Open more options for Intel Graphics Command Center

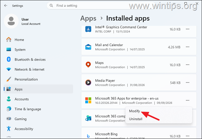pyautogui.click(x=187, y=29)
